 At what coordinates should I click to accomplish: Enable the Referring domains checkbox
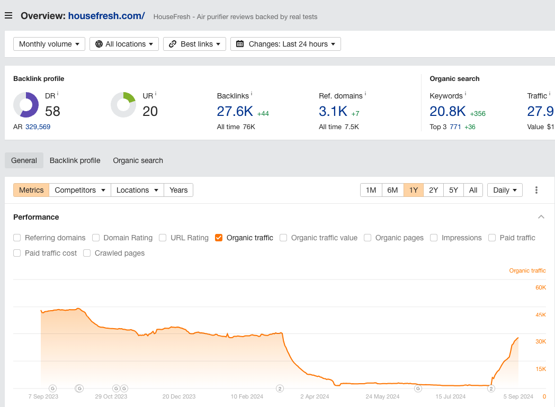pyautogui.click(x=17, y=238)
